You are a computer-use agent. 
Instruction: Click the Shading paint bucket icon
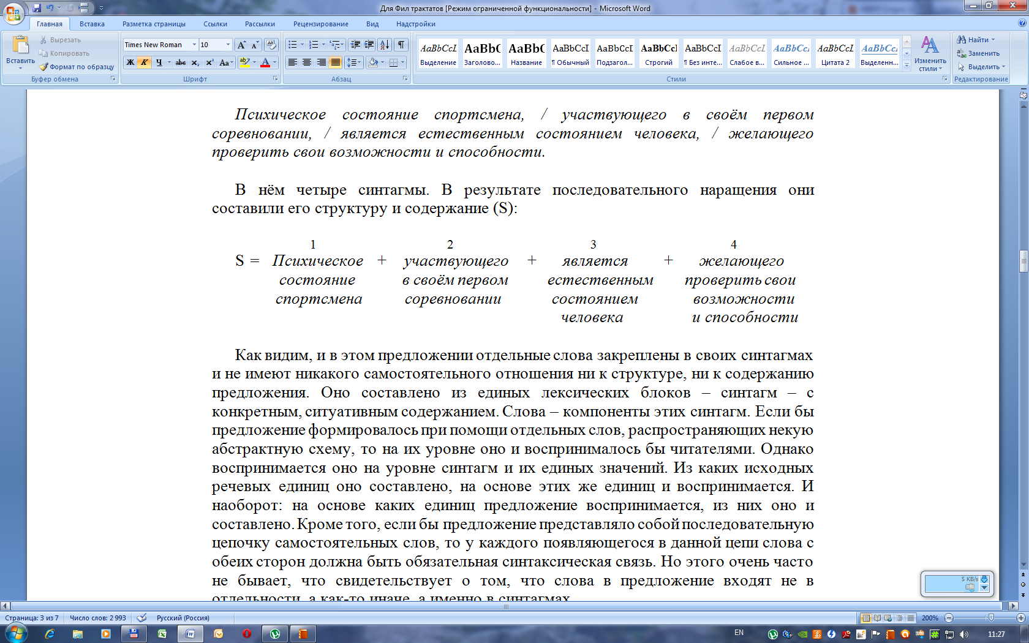pos(373,62)
